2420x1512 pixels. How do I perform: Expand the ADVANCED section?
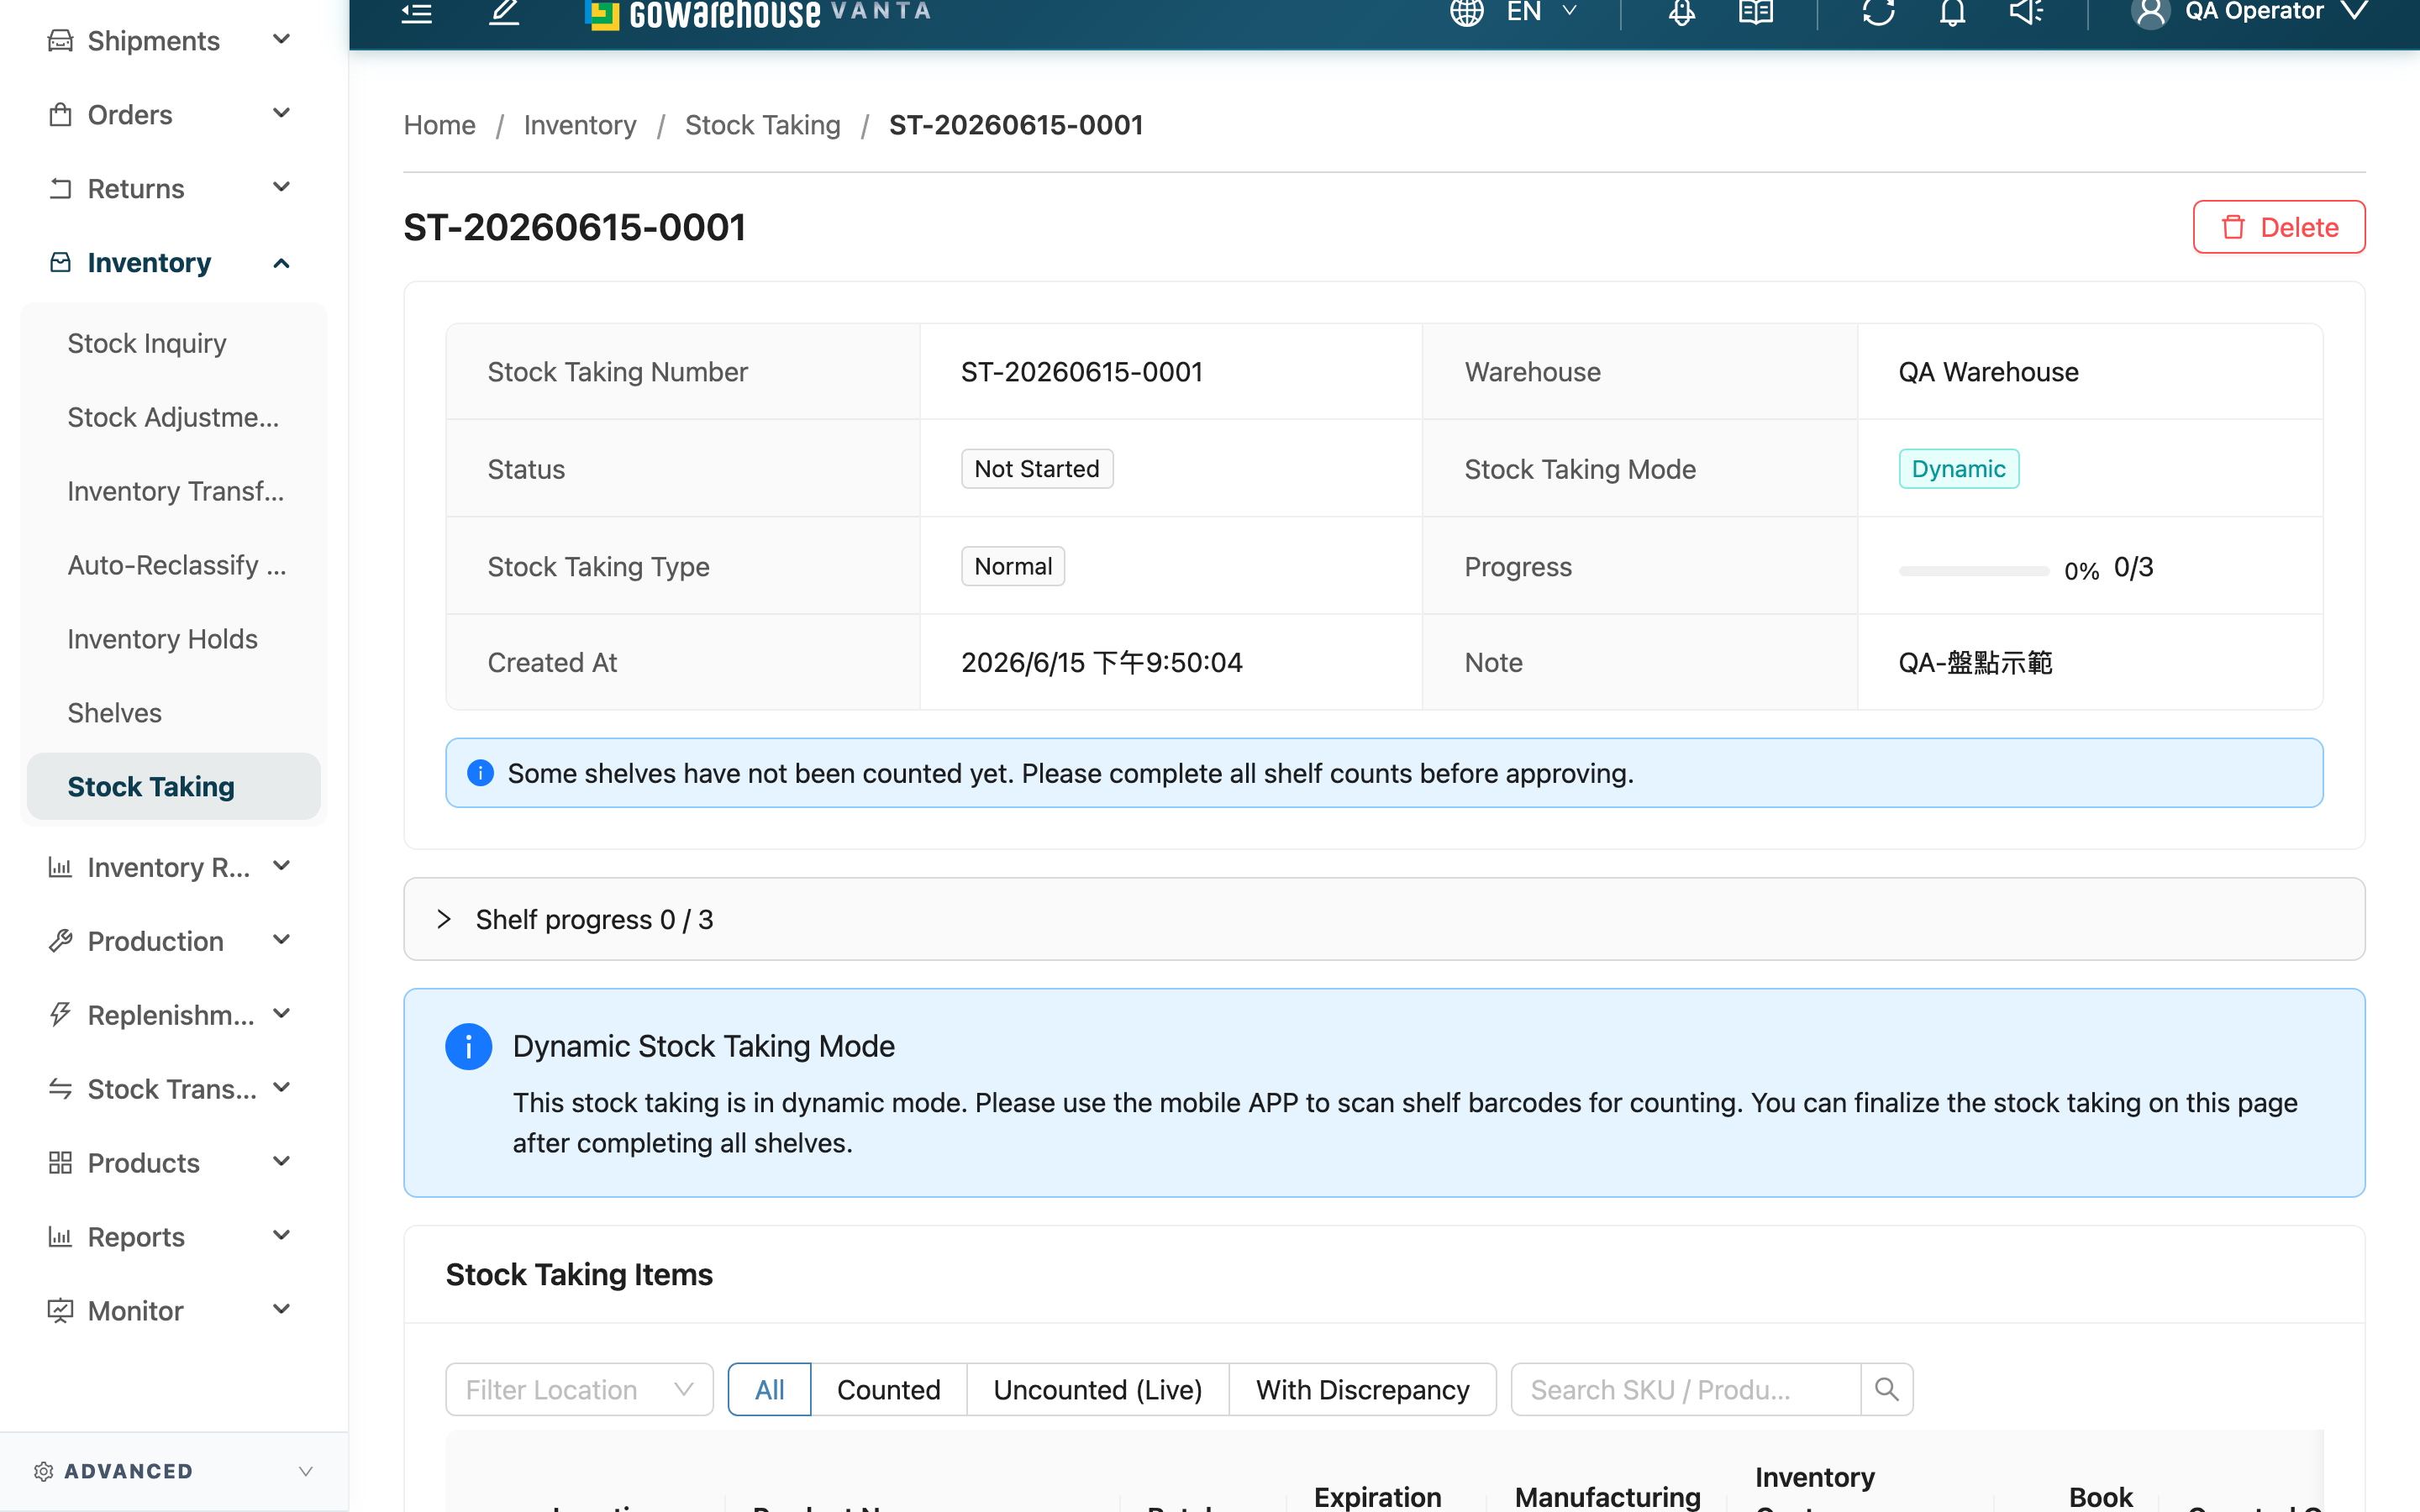[174, 1471]
